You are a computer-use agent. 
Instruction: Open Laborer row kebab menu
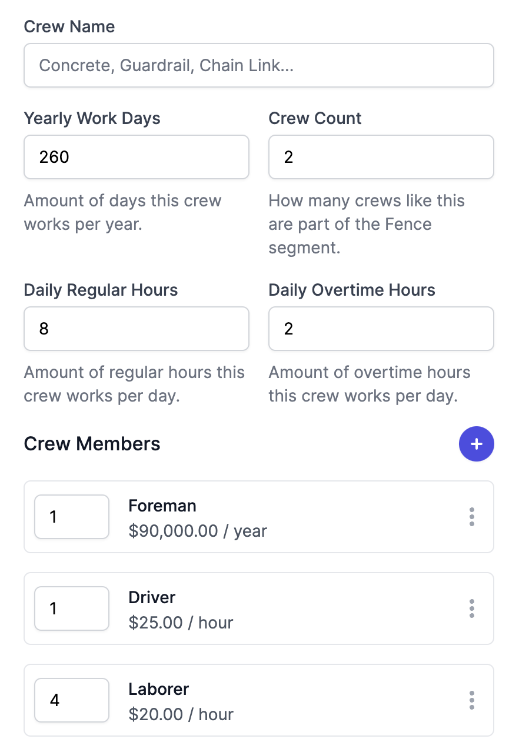[x=471, y=700]
